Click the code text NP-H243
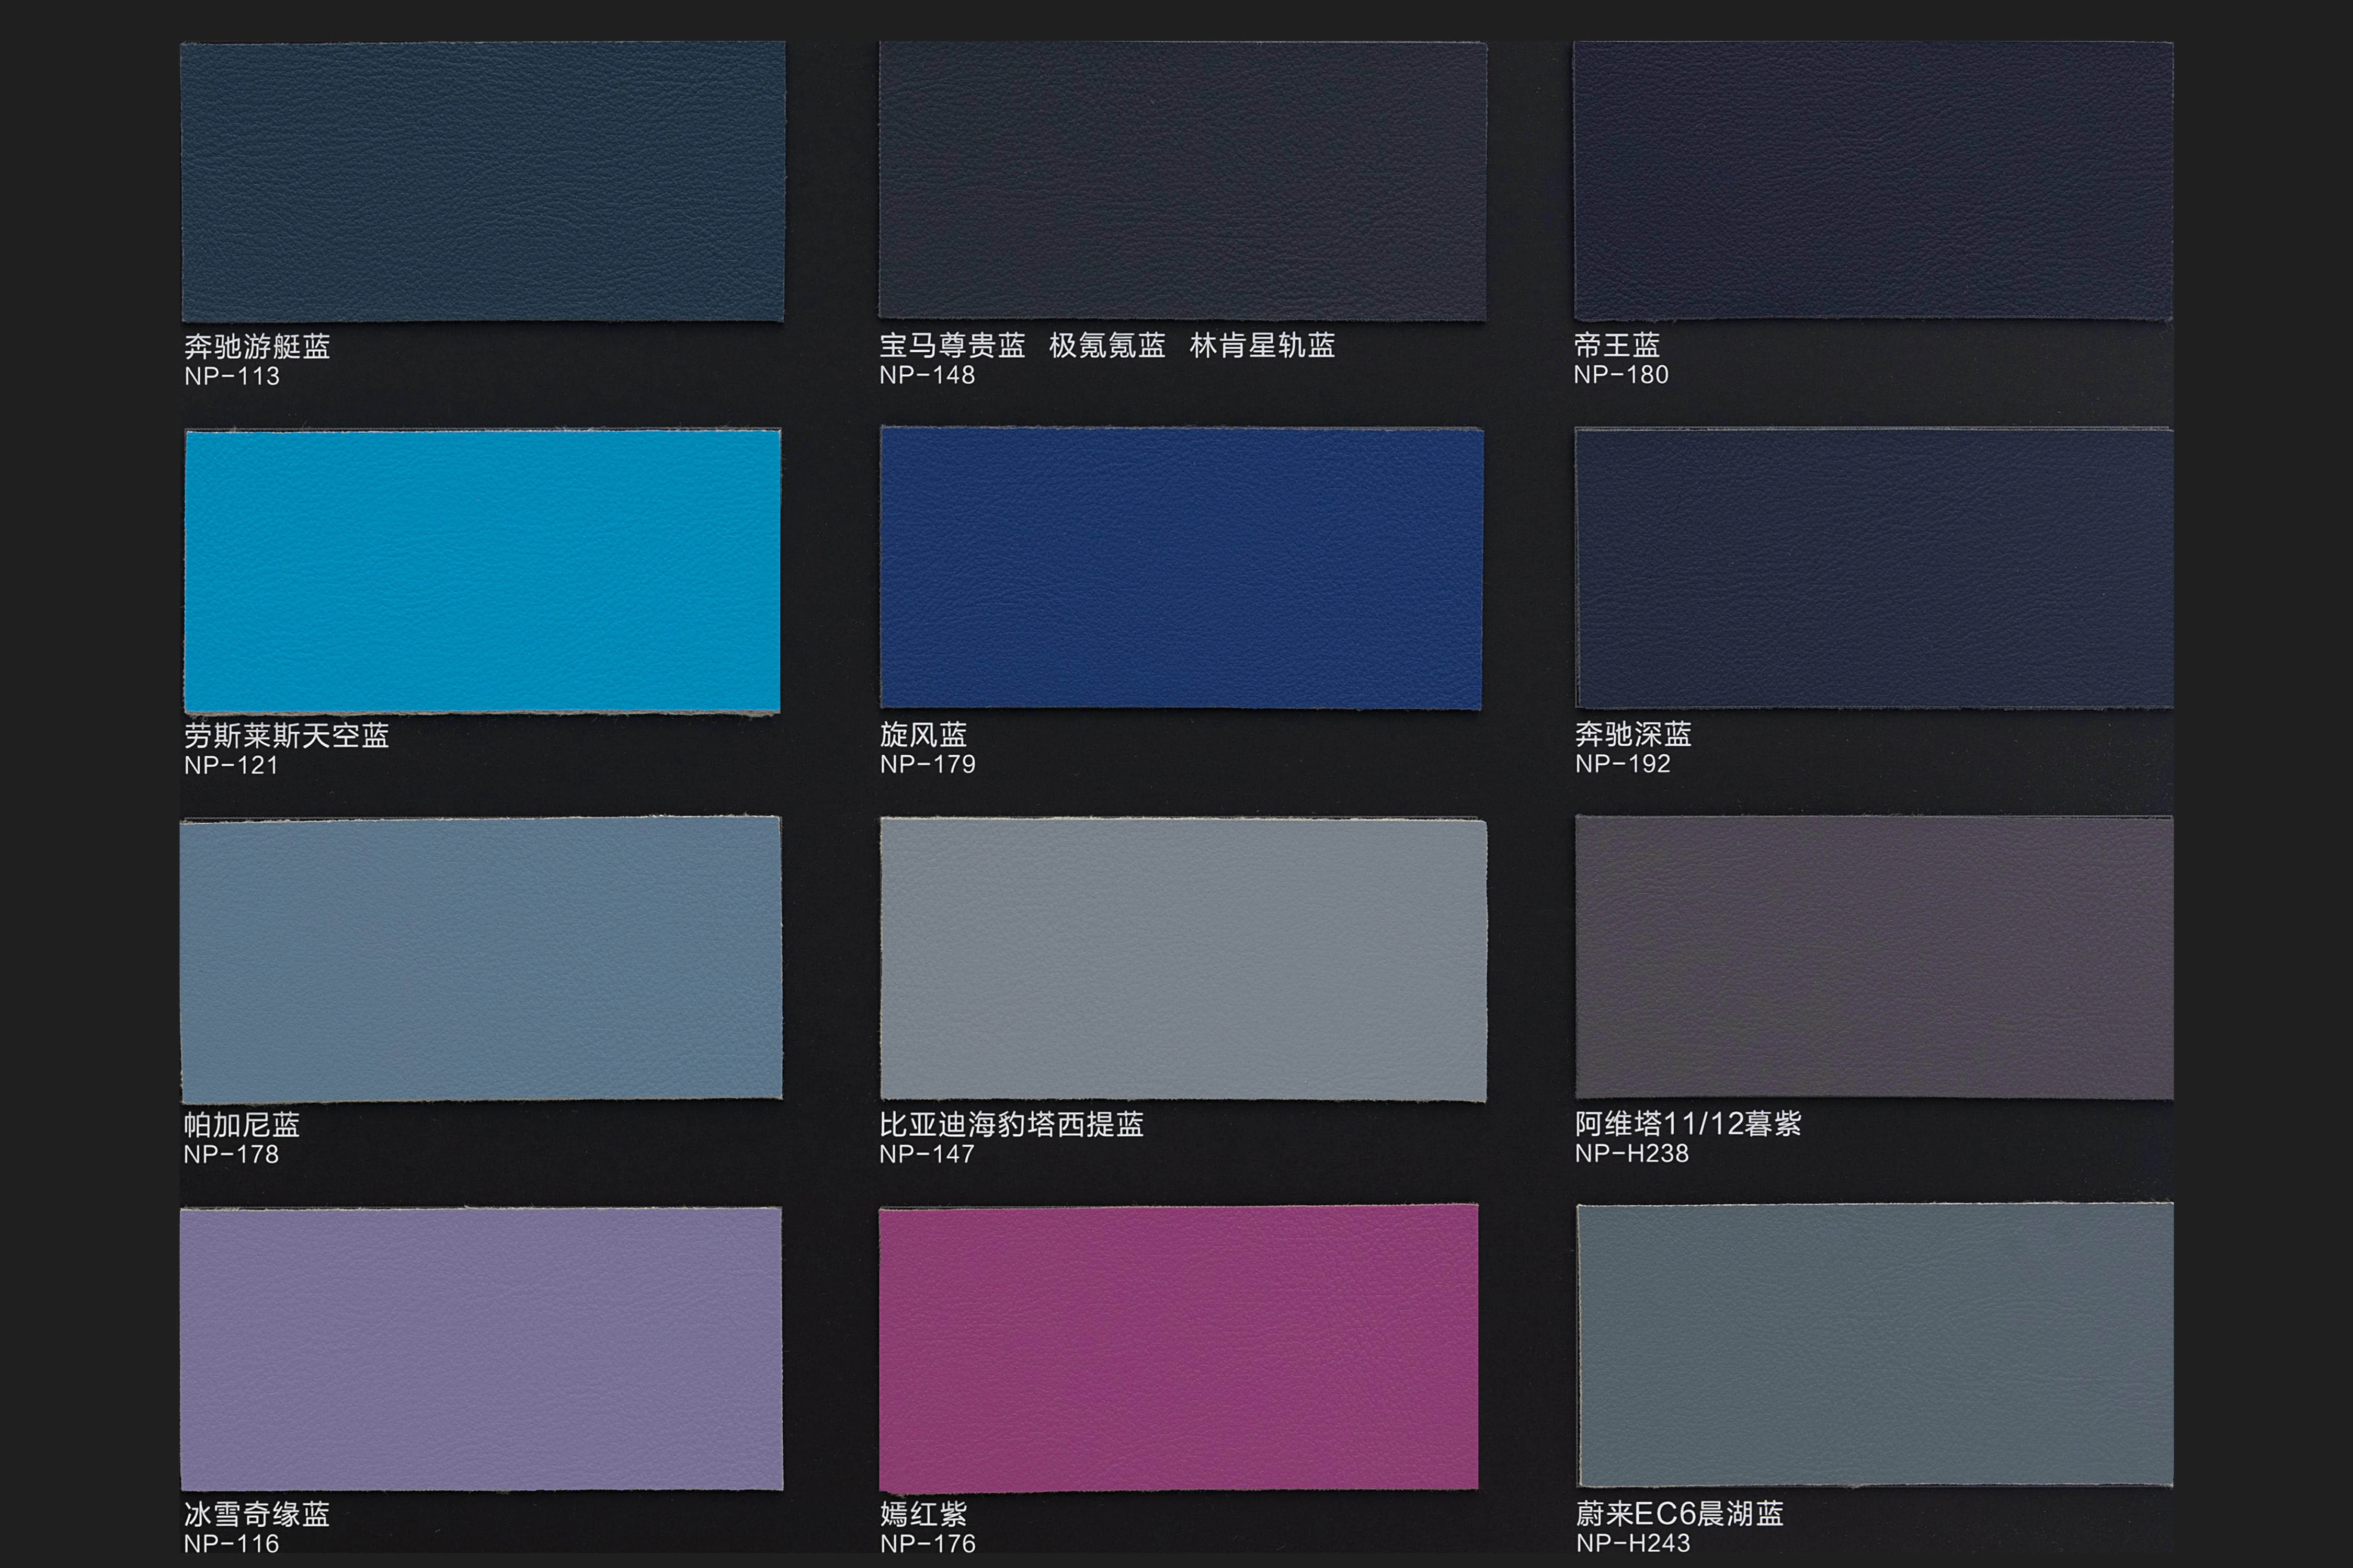Image resolution: width=2353 pixels, height=1568 pixels. 1634,1544
